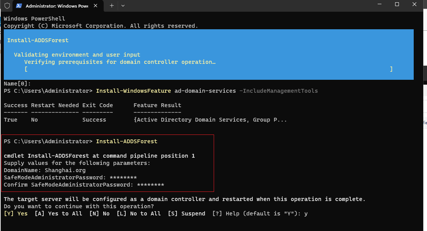
Task: Click the administrator shield icon in title bar
Action: click(x=7, y=6)
